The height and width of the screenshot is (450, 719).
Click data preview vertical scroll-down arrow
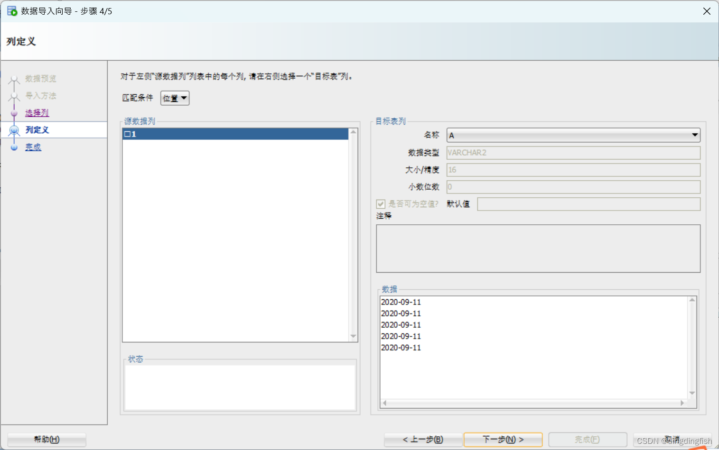(692, 393)
